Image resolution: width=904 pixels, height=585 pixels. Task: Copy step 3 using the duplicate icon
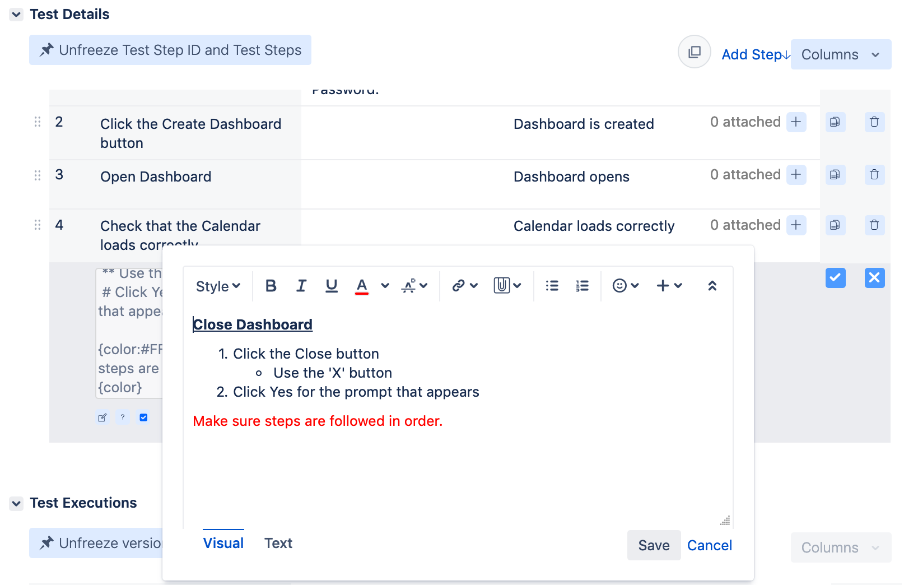tap(835, 175)
